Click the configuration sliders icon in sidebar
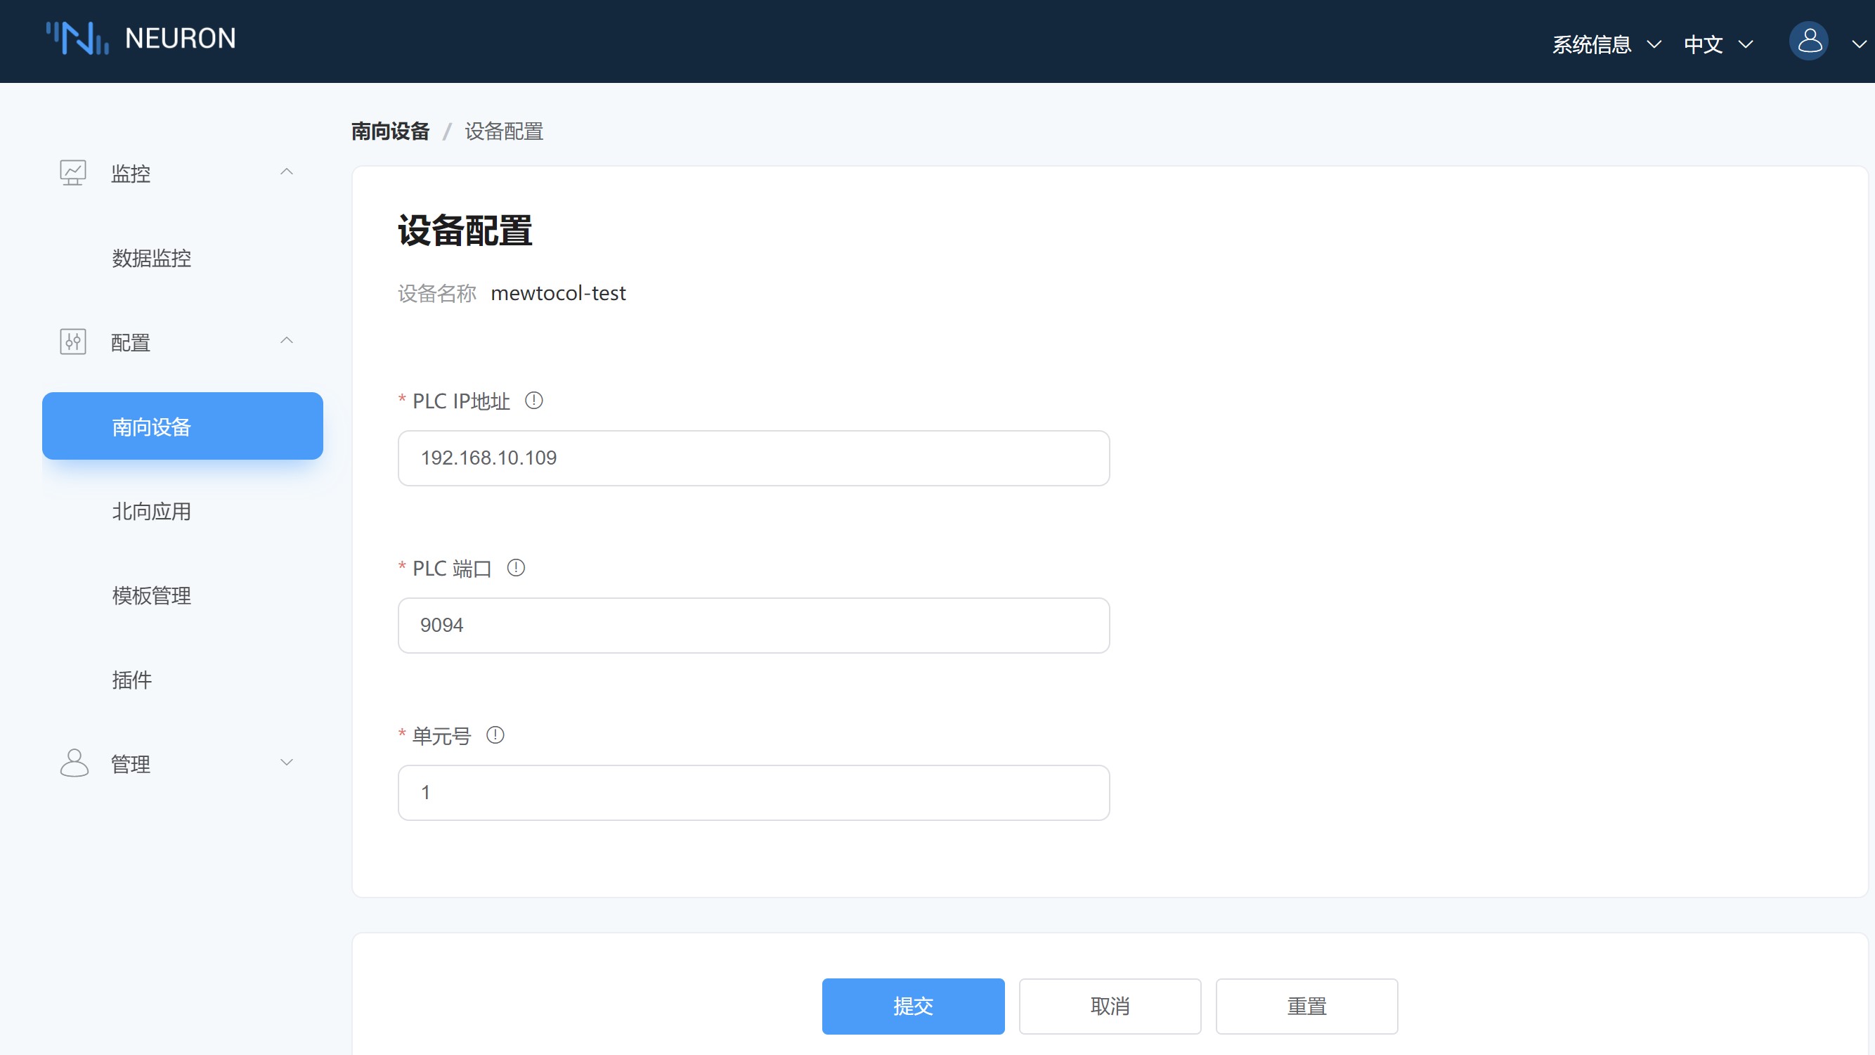The image size is (1875, 1055). pyautogui.click(x=73, y=342)
